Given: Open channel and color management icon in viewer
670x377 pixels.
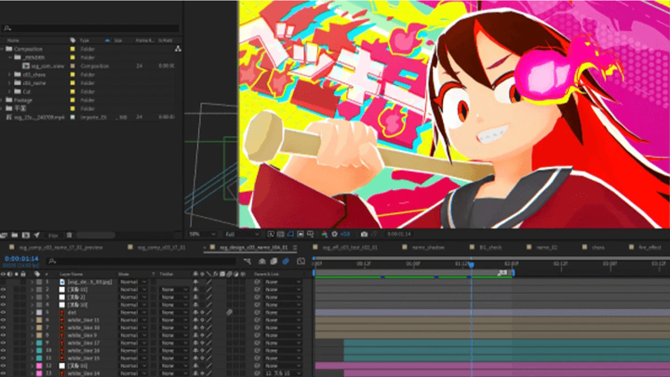Looking at the screenshot, I should coord(325,234).
